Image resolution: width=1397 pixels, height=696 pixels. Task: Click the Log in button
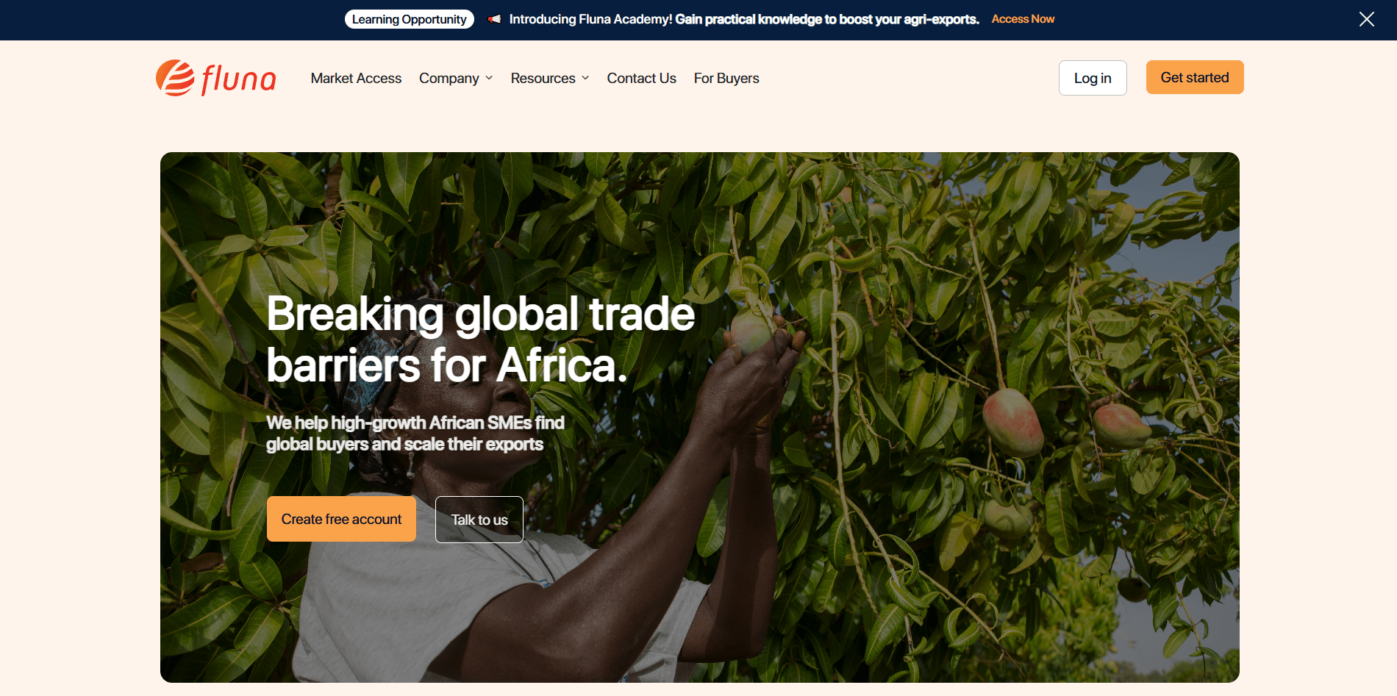click(1093, 78)
